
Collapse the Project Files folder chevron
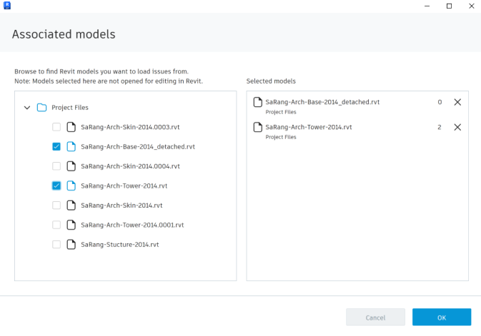point(27,108)
